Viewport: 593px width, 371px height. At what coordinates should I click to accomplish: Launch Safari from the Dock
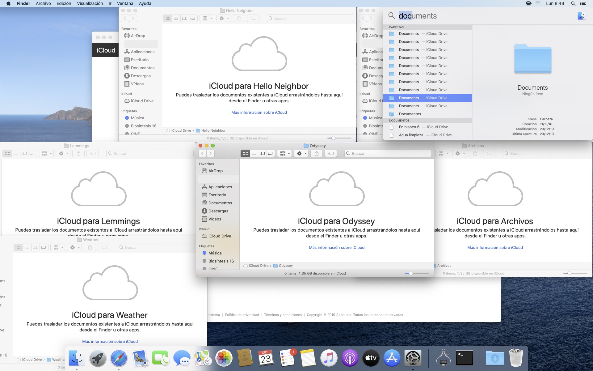click(x=119, y=358)
